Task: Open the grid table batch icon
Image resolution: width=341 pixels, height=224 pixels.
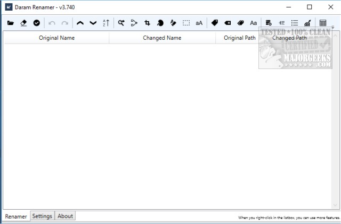Action: 323,23
